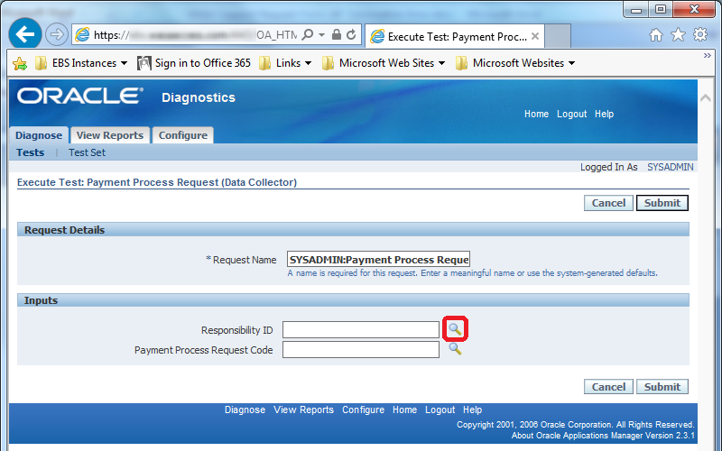
Task: Show more favorites bar items chevron
Action: (707, 56)
